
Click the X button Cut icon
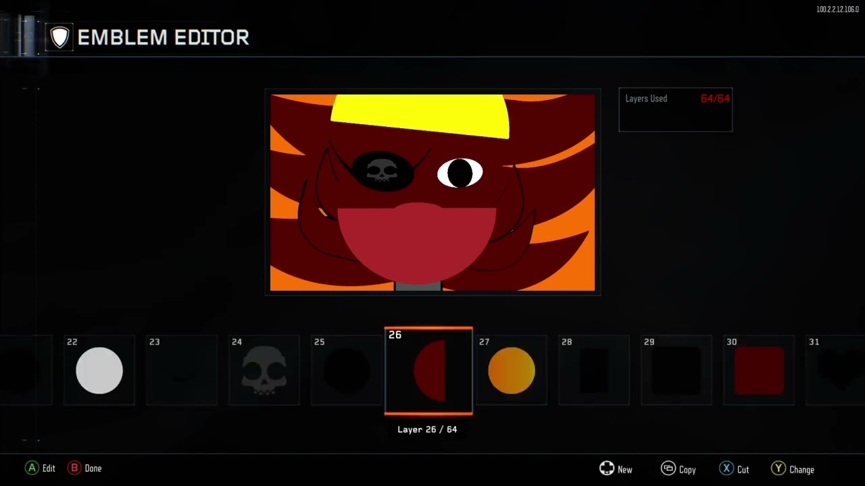pyautogui.click(x=726, y=468)
